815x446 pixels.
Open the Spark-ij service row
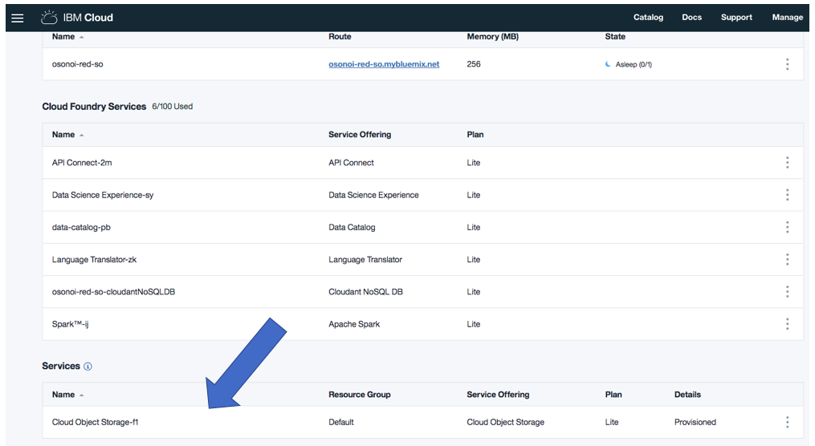422,324
